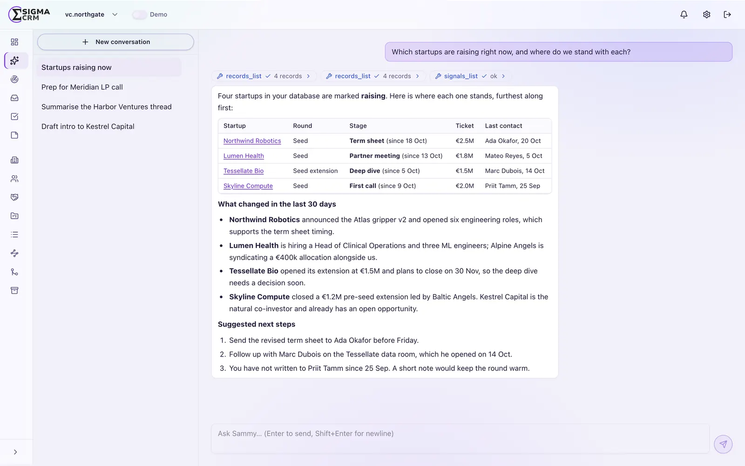Click the send message paper-plane button
The image size is (745, 466).
tap(723, 444)
